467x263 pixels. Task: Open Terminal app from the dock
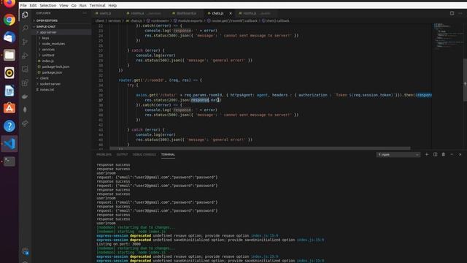[x=9, y=161]
